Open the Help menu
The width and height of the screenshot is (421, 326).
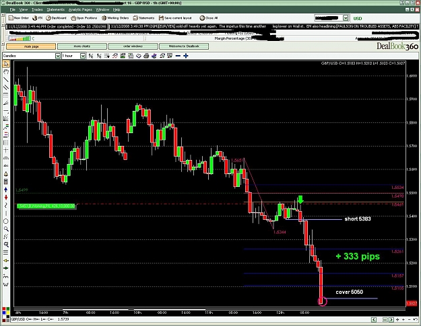[x=117, y=9]
